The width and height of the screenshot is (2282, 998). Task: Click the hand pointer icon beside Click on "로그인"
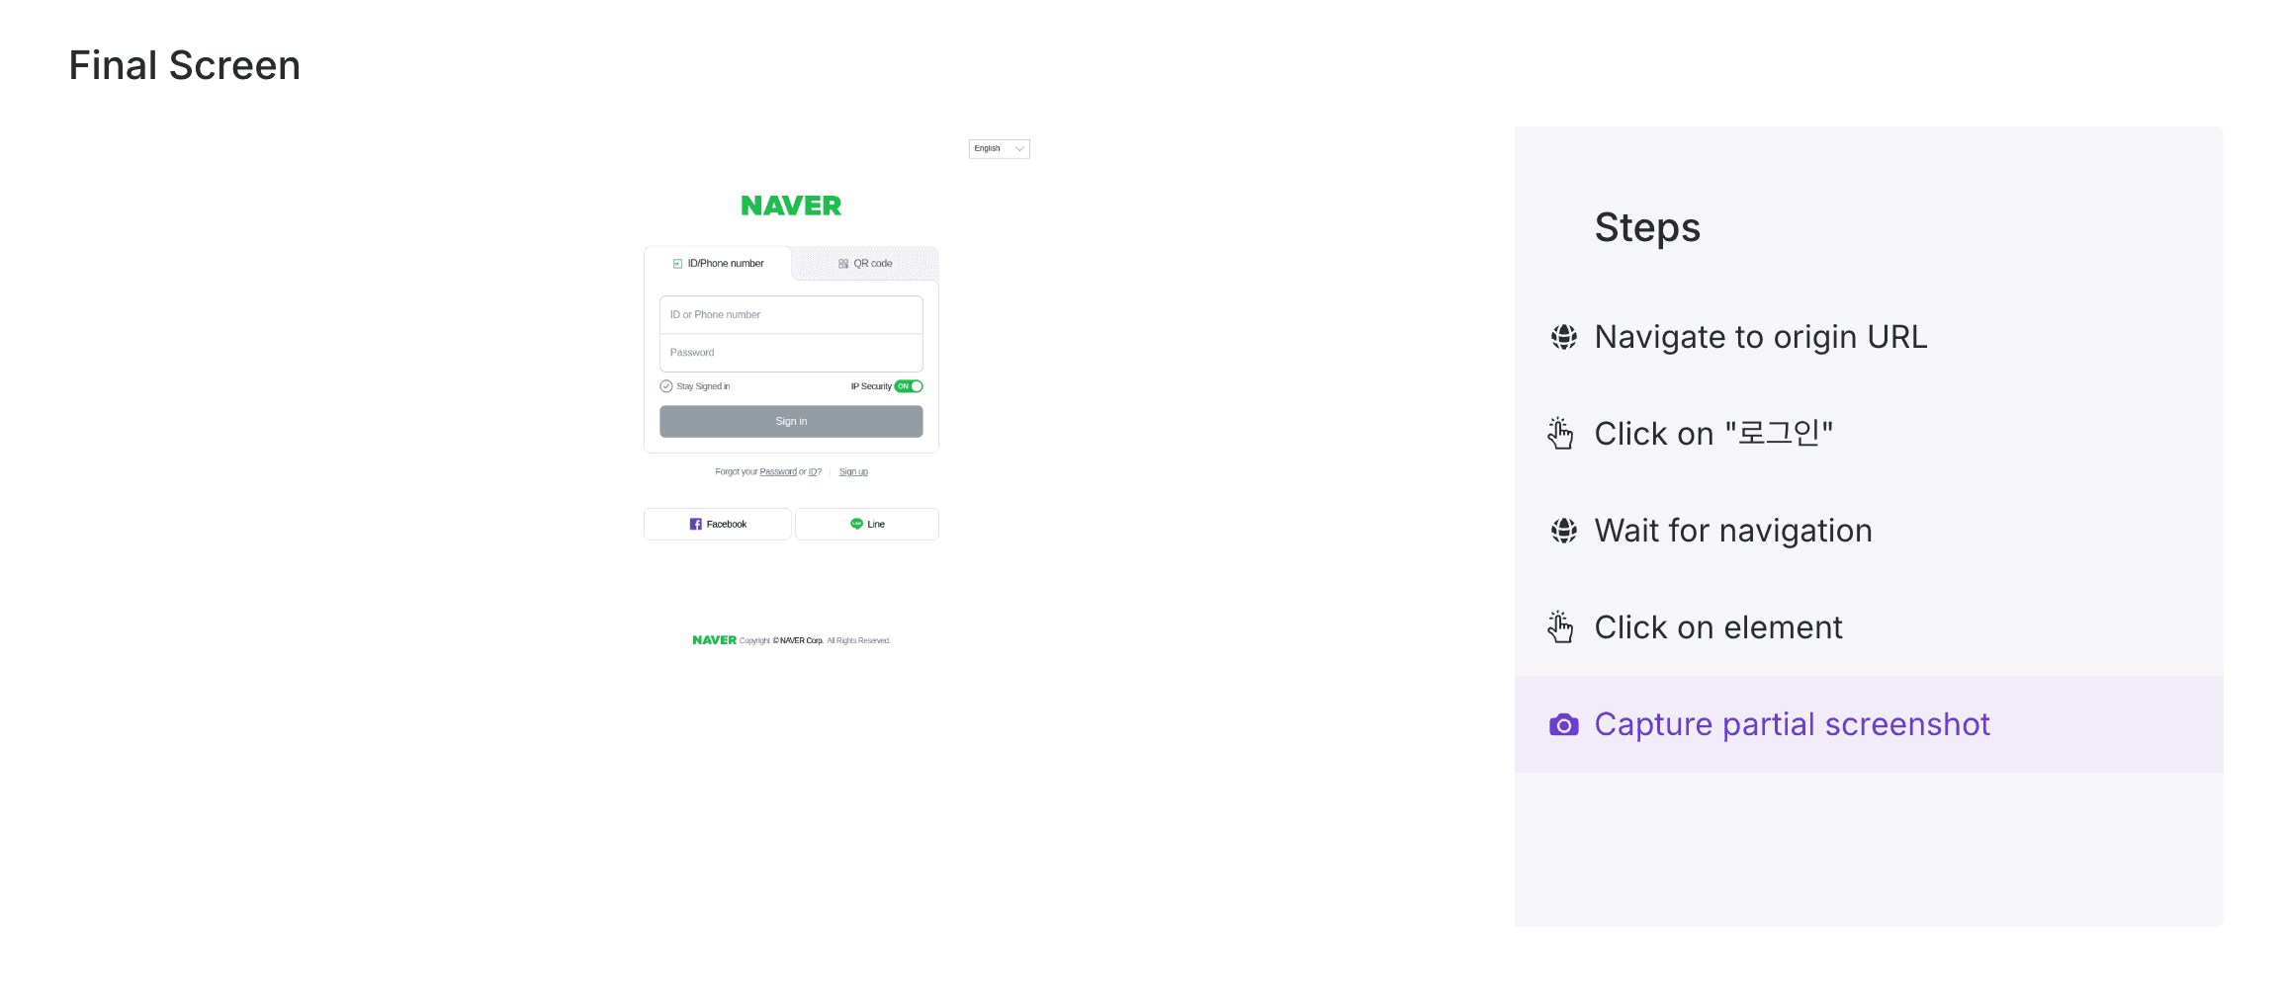pyautogui.click(x=1561, y=434)
